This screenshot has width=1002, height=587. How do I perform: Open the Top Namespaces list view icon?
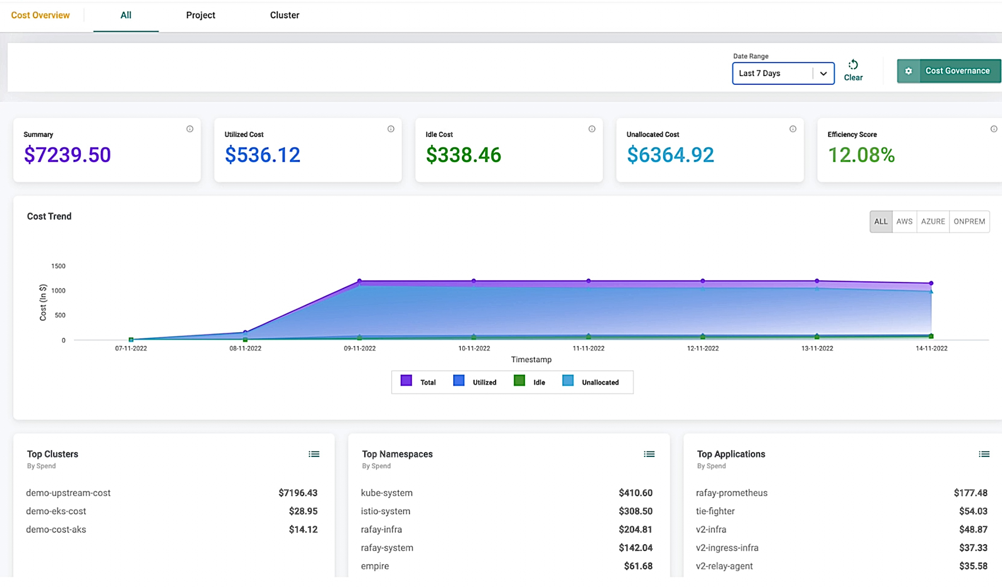coord(649,454)
